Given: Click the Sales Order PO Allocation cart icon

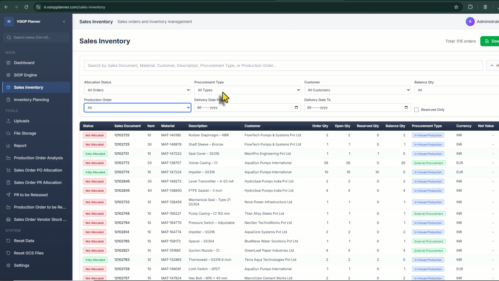Looking at the screenshot, I should click(8, 170).
